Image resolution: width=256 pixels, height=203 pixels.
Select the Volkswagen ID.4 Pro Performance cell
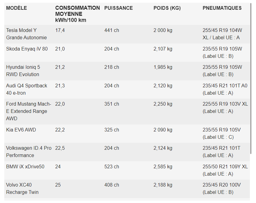pyautogui.click(x=29, y=152)
